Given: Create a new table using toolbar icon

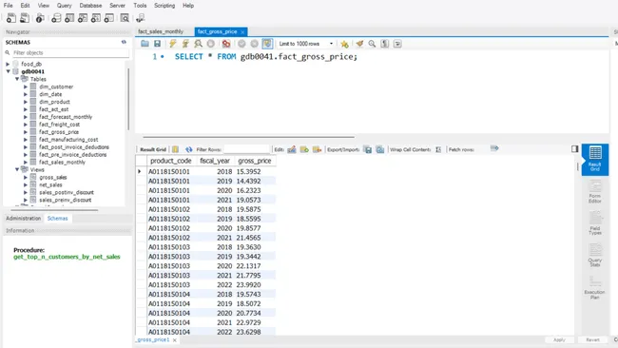Looking at the screenshot, I should 69,18.
